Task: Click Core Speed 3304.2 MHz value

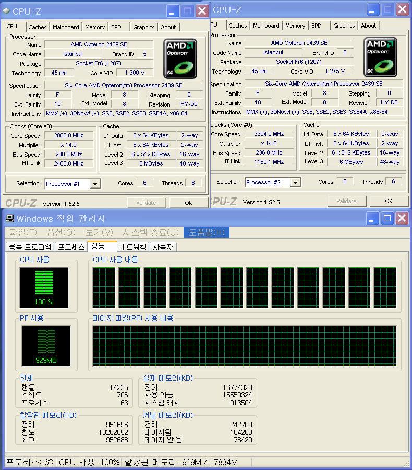Action: pos(269,134)
